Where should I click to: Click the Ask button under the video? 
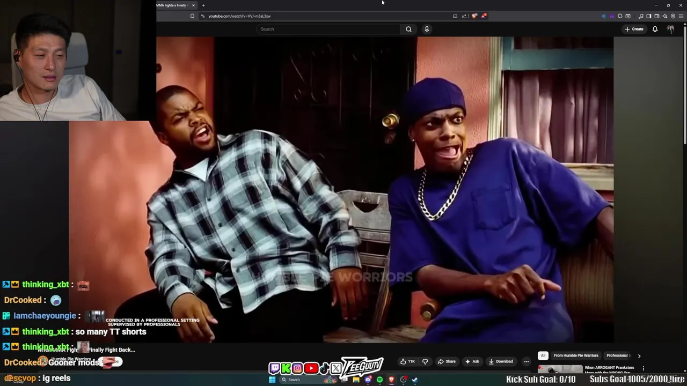(472, 361)
